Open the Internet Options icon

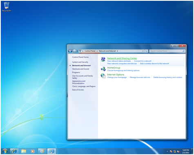103,76
